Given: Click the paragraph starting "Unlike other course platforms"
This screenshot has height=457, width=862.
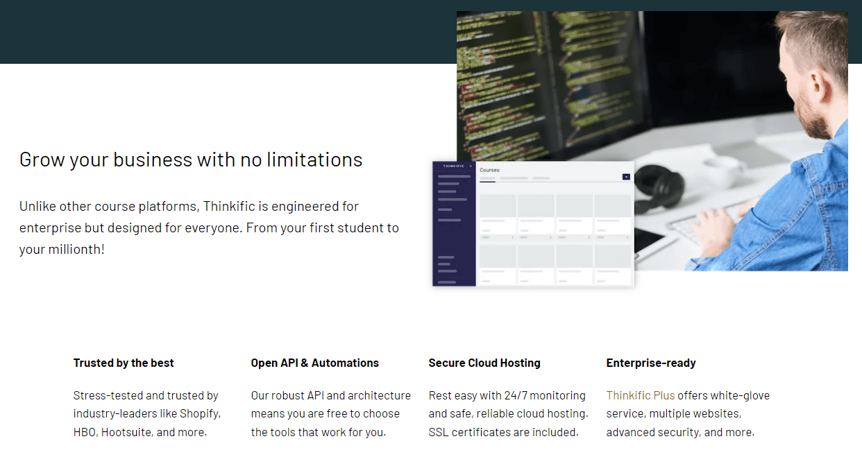Looking at the screenshot, I should [210, 227].
